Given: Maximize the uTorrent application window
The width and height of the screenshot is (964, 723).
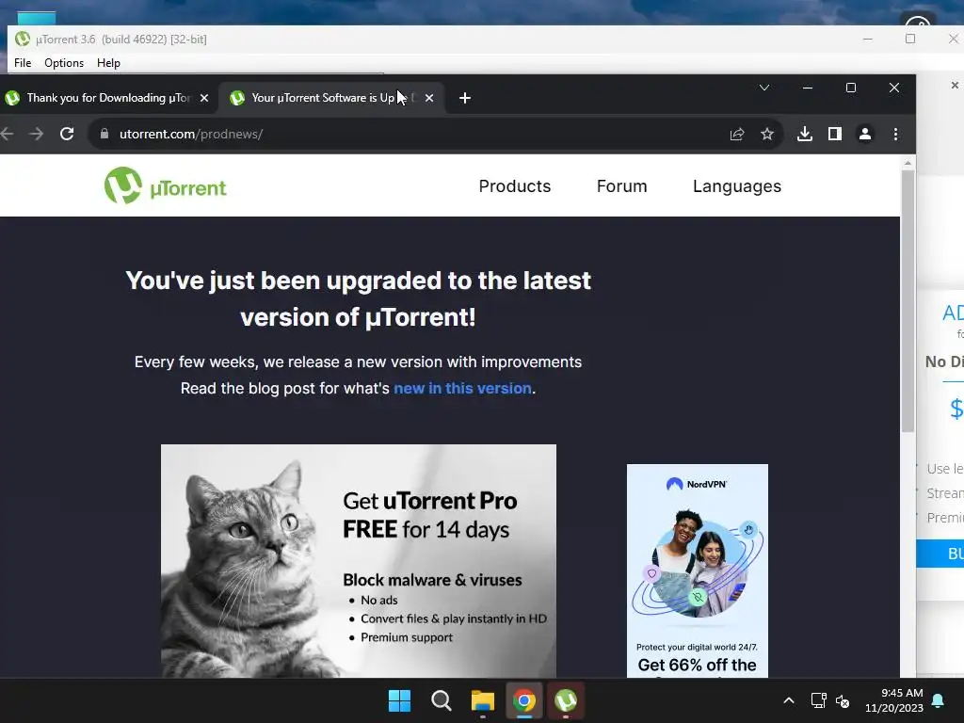Looking at the screenshot, I should 910,39.
